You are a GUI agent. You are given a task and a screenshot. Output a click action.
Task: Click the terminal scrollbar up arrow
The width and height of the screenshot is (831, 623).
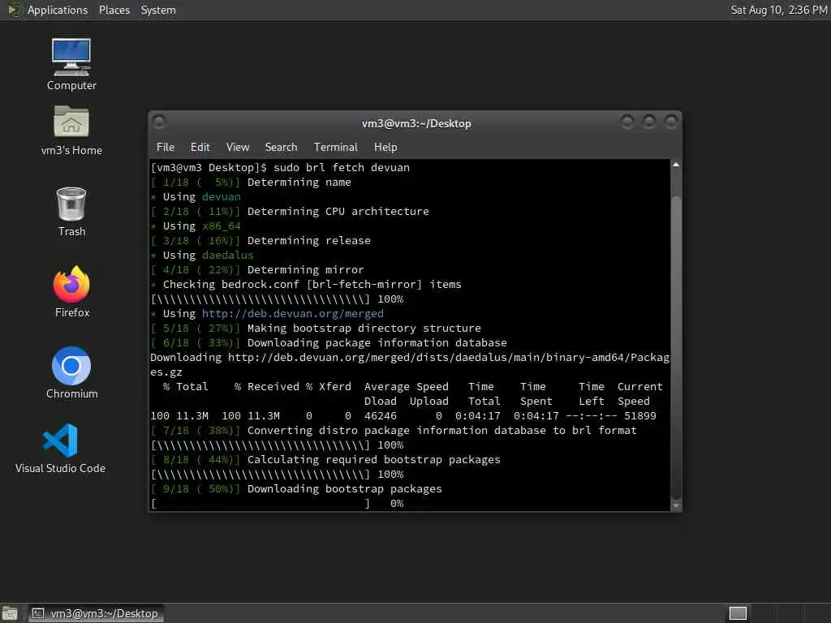[676, 165]
